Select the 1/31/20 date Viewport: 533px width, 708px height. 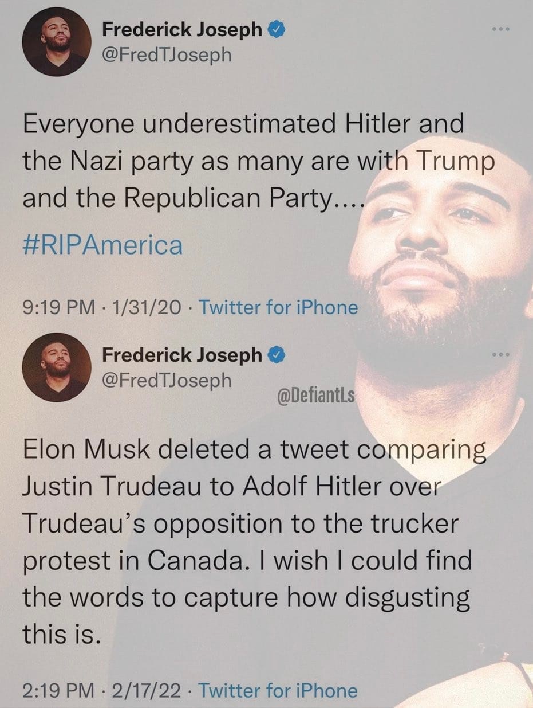[145, 308]
